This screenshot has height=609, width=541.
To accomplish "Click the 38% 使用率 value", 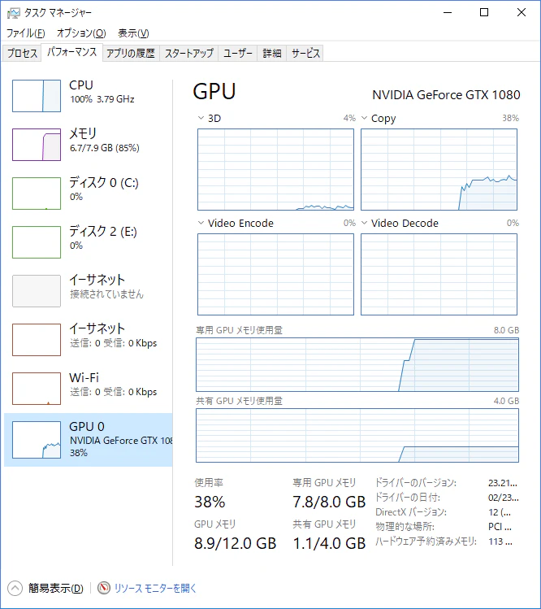I will [210, 502].
